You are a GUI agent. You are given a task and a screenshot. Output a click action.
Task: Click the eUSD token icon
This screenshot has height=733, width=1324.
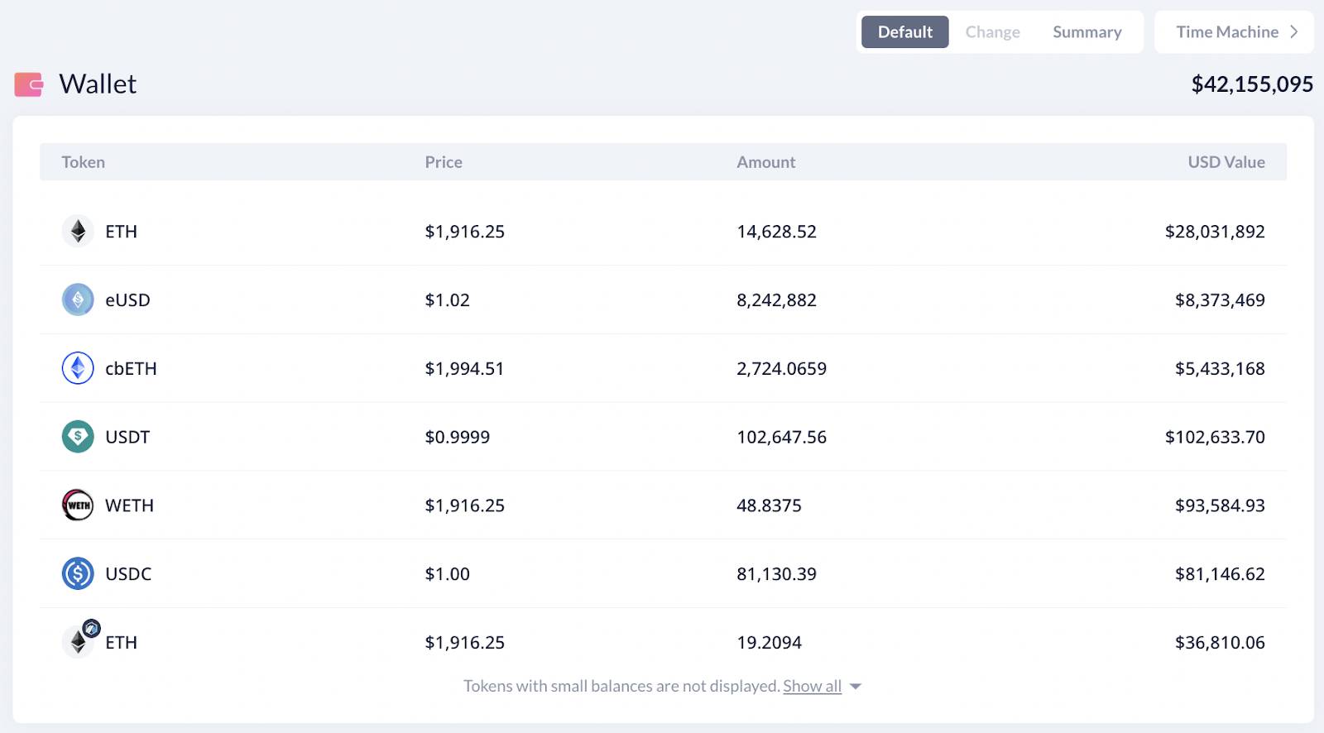(x=78, y=299)
